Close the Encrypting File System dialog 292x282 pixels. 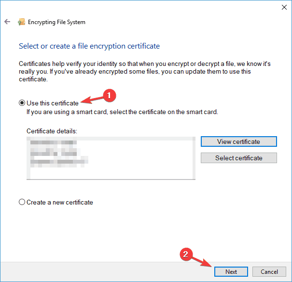(x=282, y=7)
